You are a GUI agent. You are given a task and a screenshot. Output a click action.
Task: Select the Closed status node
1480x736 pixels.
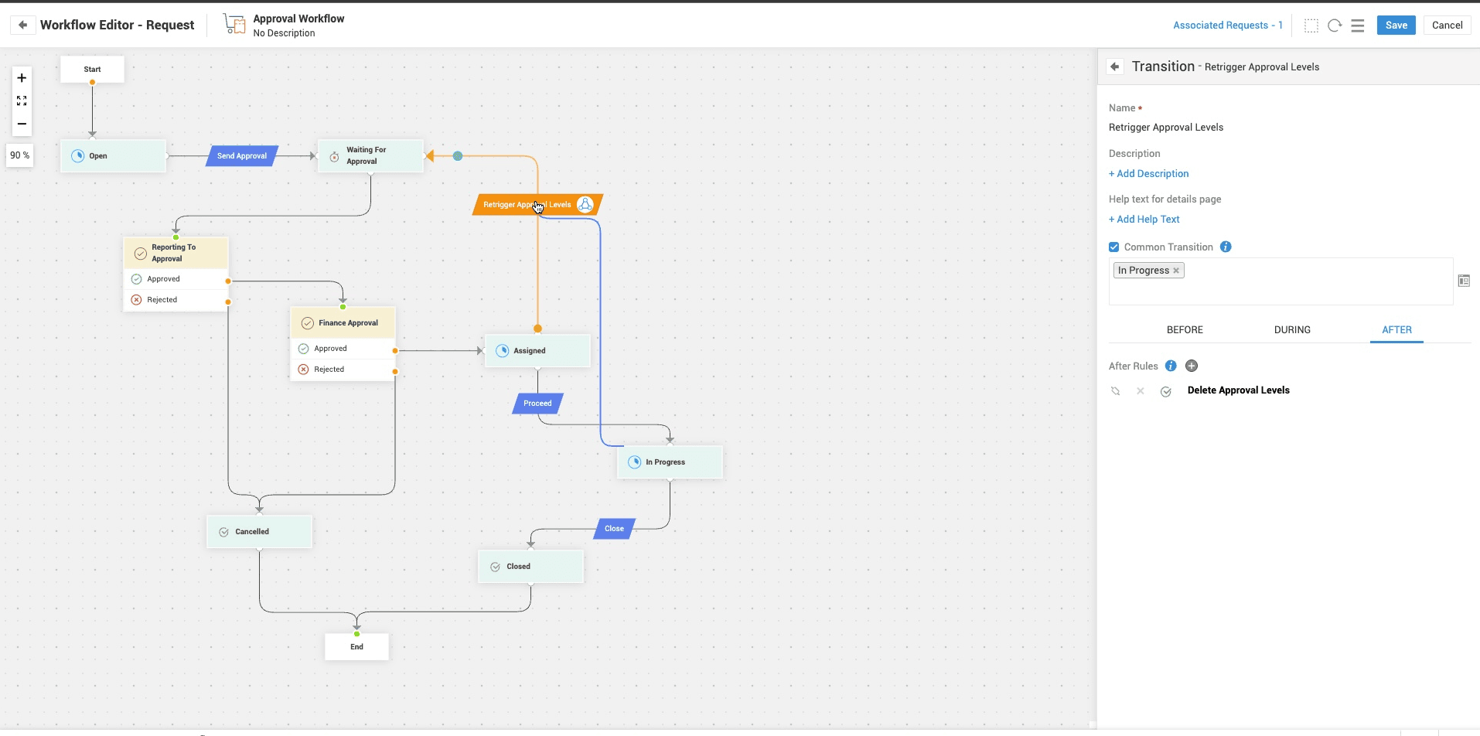pos(530,567)
